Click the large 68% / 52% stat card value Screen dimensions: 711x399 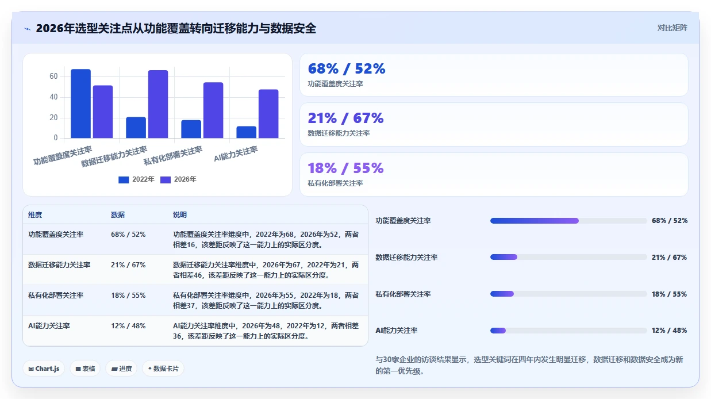tap(347, 68)
